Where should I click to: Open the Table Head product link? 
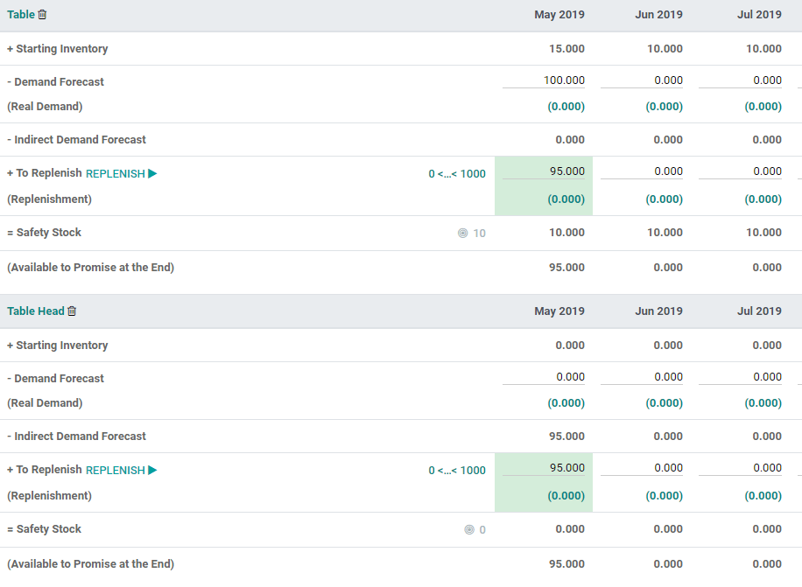(x=35, y=311)
